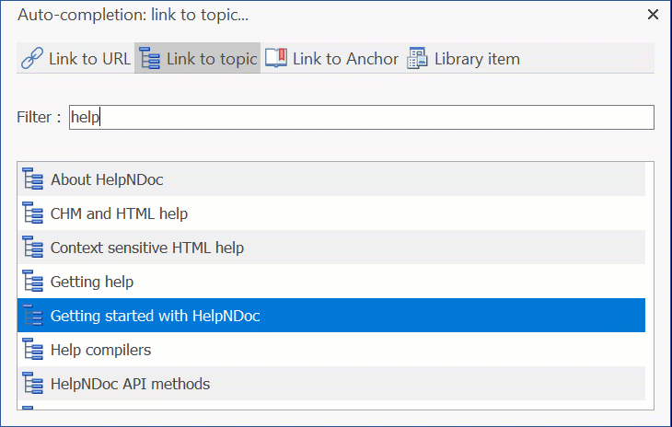Click topic icon beside About HelpNDoc
Screen dimensions: 672x427
click(x=32, y=179)
